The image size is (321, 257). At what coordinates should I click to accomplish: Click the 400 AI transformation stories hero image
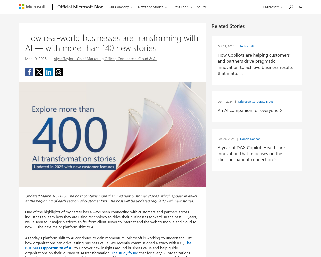coord(112,135)
